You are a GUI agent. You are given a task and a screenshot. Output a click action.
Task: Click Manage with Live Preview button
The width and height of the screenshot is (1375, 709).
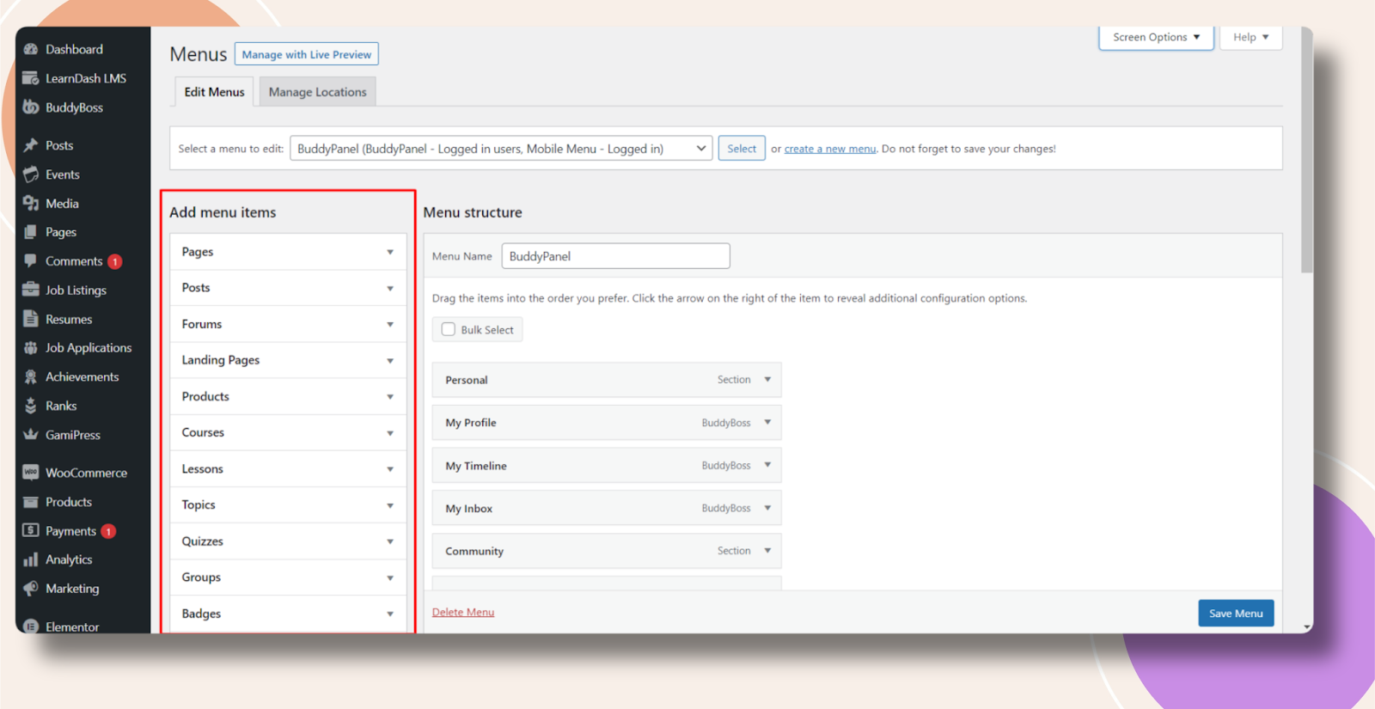pos(307,54)
